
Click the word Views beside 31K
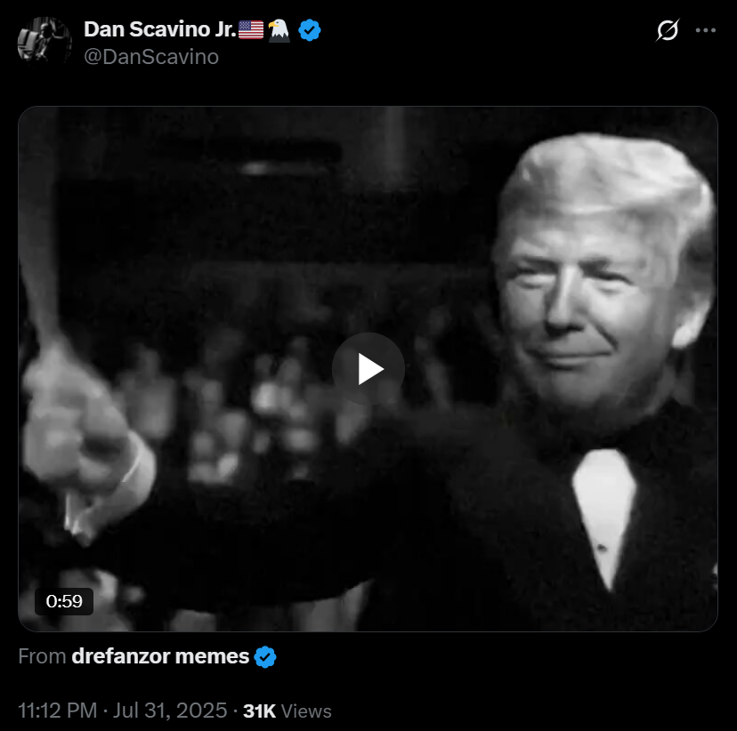[306, 711]
